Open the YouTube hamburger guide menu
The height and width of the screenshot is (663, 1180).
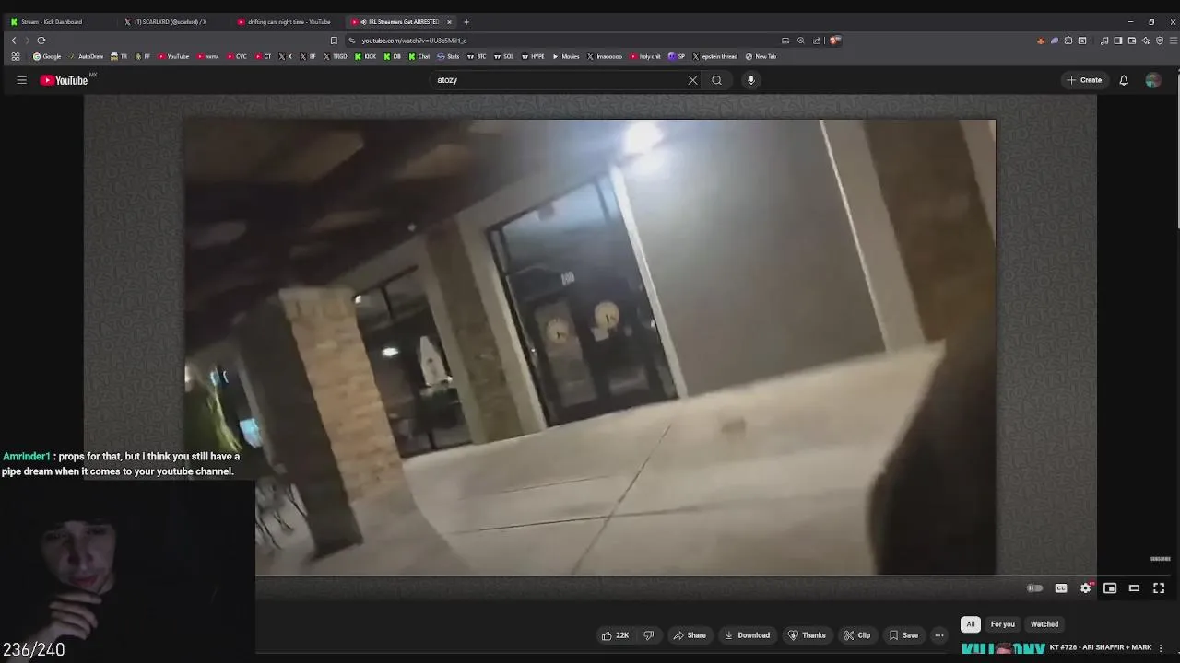pyautogui.click(x=21, y=80)
